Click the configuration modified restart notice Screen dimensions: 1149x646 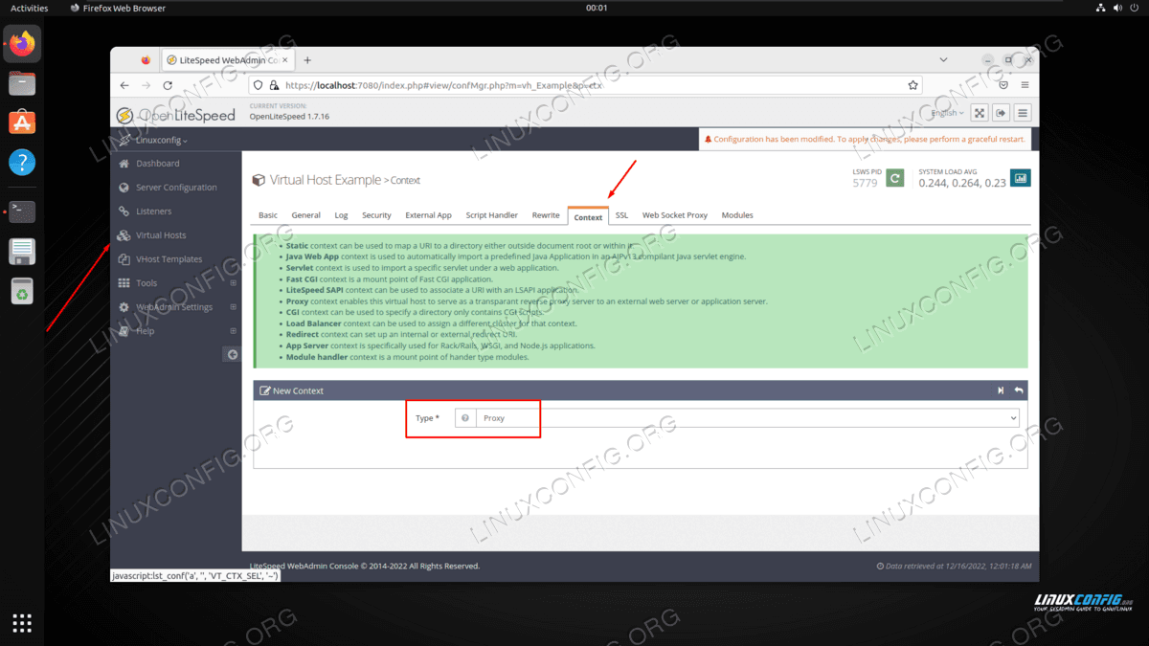coord(865,140)
